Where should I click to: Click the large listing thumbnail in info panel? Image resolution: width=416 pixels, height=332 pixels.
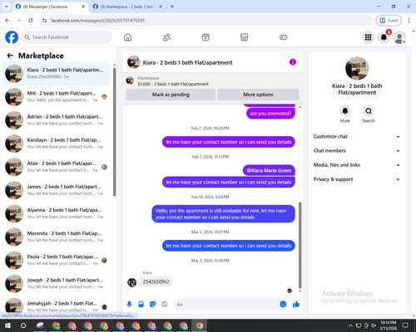pyautogui.click(x=357, y=68)
